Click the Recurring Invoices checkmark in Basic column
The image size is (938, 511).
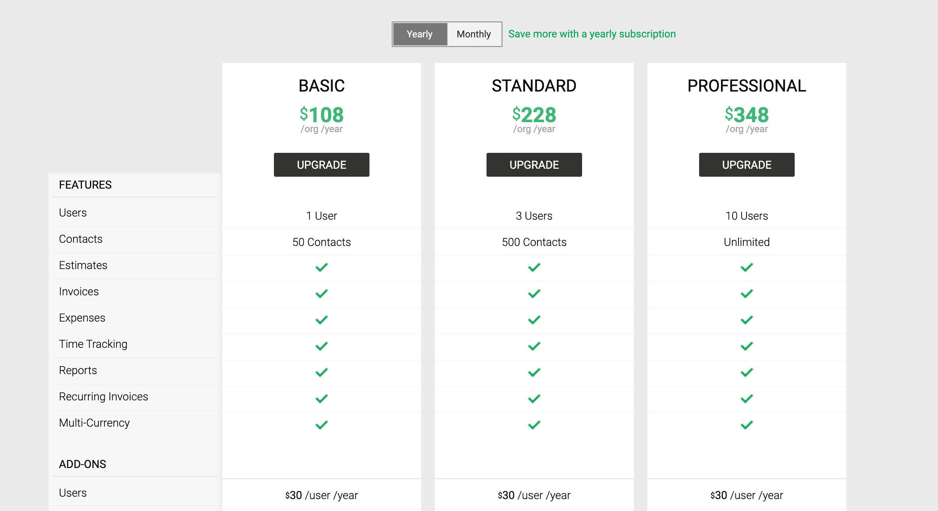coord(321,398)
